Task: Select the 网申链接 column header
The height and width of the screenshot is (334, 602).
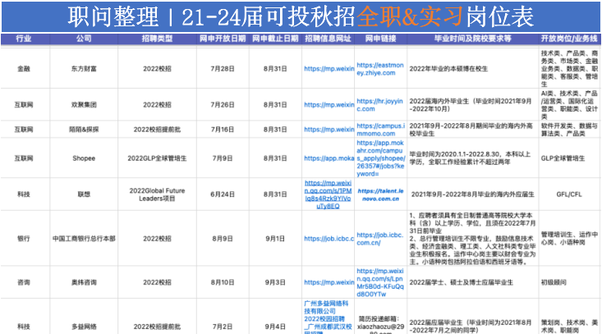Action: pos(380,39)
